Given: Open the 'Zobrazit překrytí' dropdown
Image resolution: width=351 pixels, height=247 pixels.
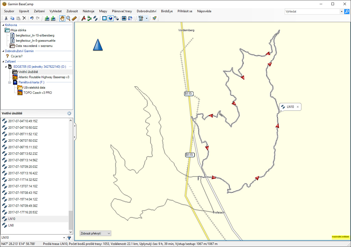Looking at the screenshot, I should [95, 233].
